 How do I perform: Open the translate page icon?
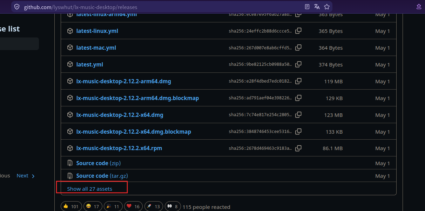[x=317, y=7]
